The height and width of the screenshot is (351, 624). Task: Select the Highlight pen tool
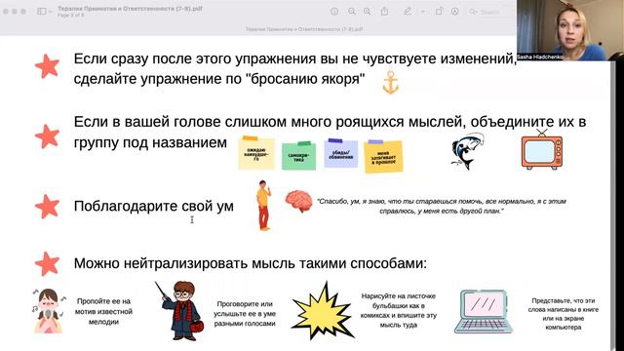[408, 12]
